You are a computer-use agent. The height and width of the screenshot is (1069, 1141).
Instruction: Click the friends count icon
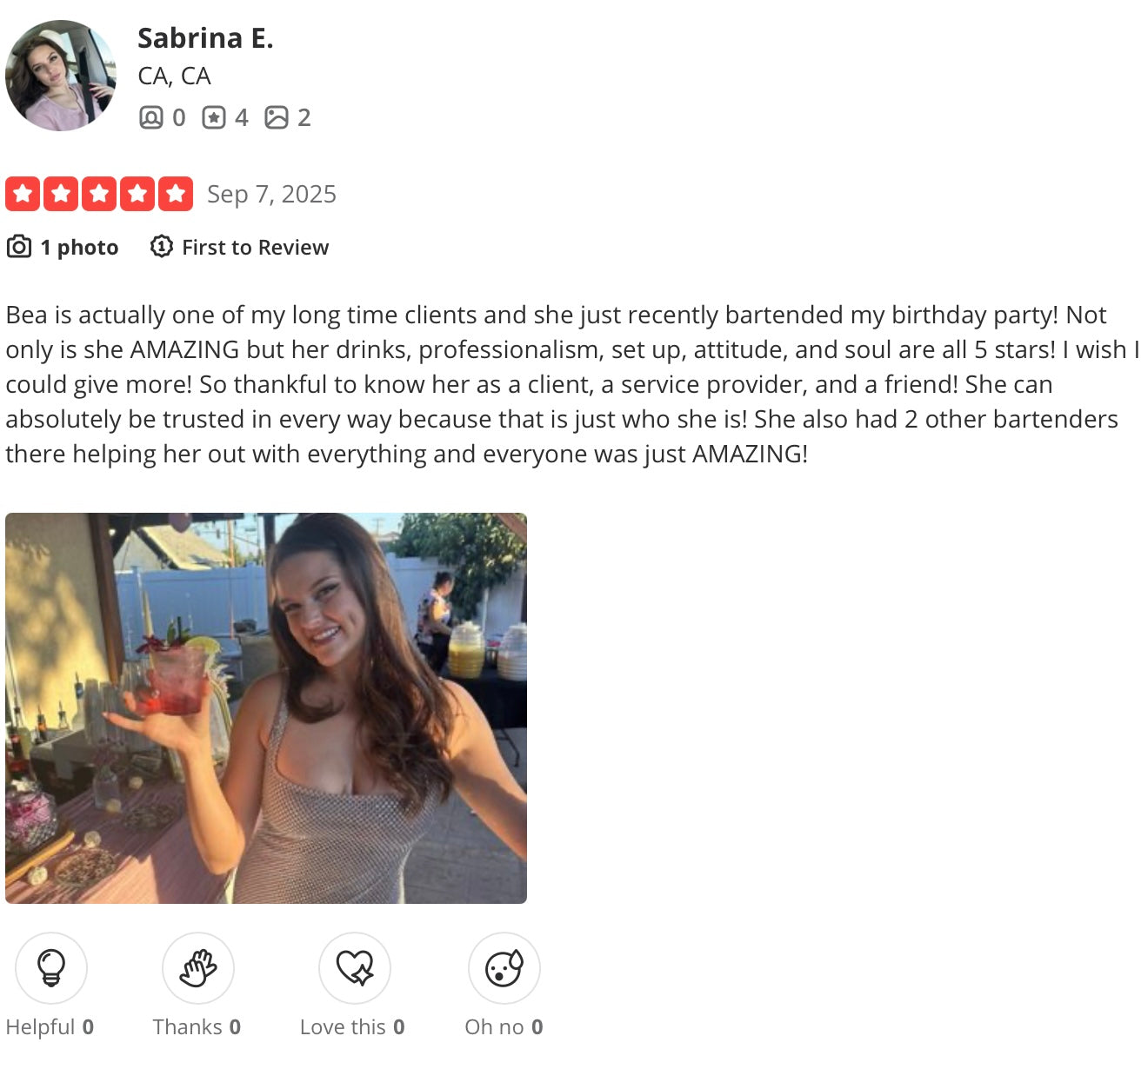pyautogui.click(x=151, y=117)
